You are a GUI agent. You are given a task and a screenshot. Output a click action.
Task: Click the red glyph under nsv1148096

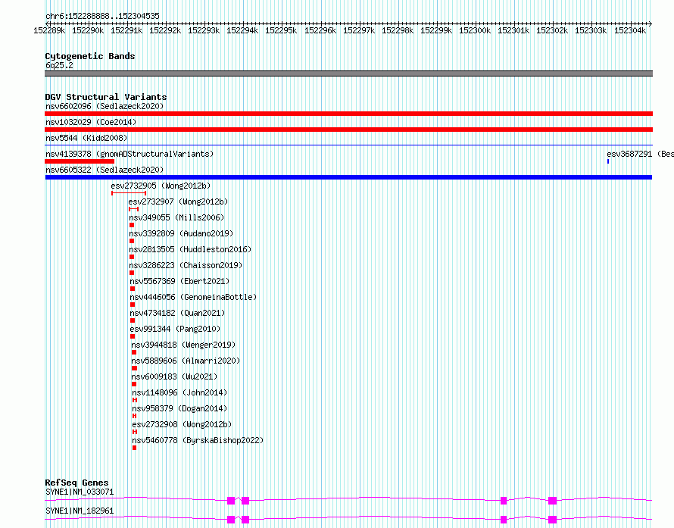pos(135,400)
